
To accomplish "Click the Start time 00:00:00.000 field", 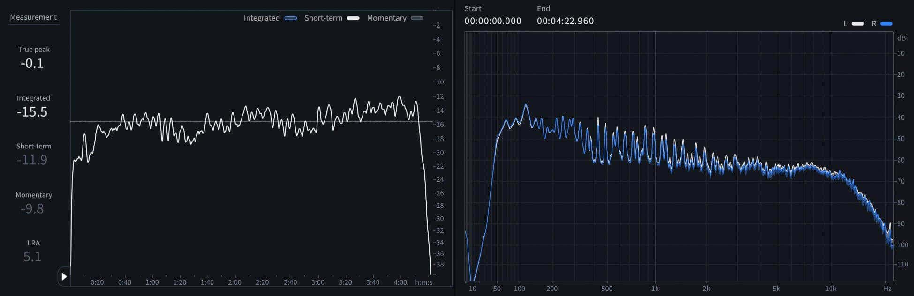I will [493, 21].
